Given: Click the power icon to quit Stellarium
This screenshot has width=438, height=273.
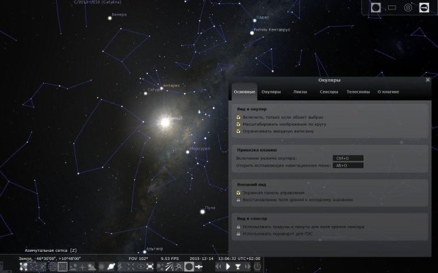Looking at the screenshot, I should click(257, 266).
